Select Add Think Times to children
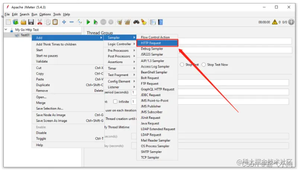The image size is (298, 171). (x=68, y=44)
